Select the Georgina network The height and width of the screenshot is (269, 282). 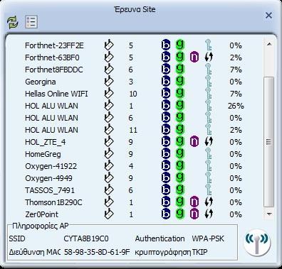[41, 82]
